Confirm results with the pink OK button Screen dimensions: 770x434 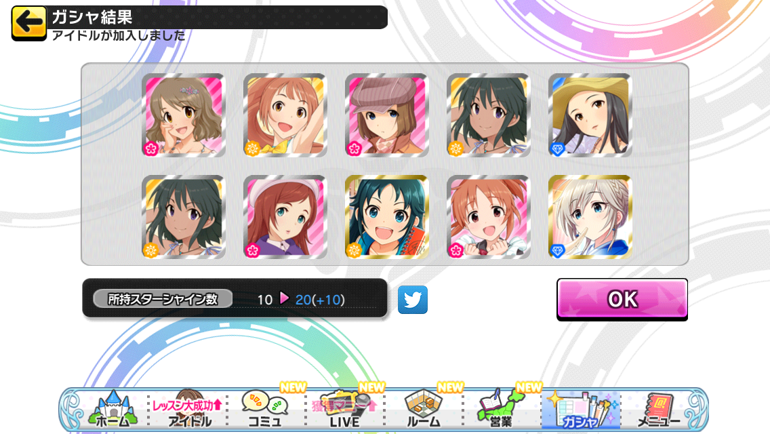tap(622, 299)
